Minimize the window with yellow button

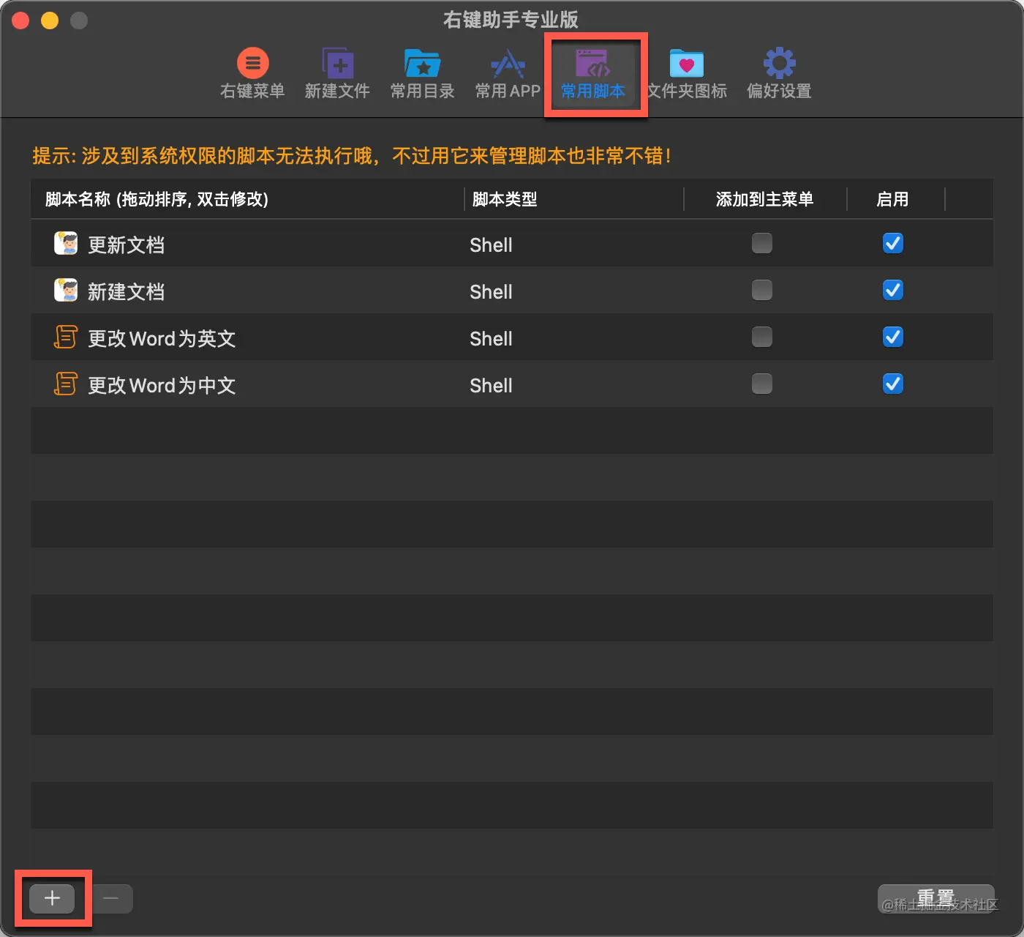coord(50,20)
